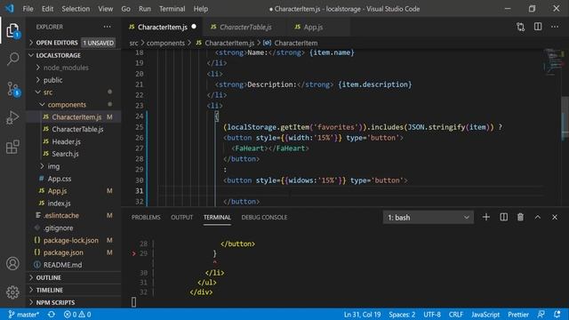Click Prettier in status bar

click(518, 314)
